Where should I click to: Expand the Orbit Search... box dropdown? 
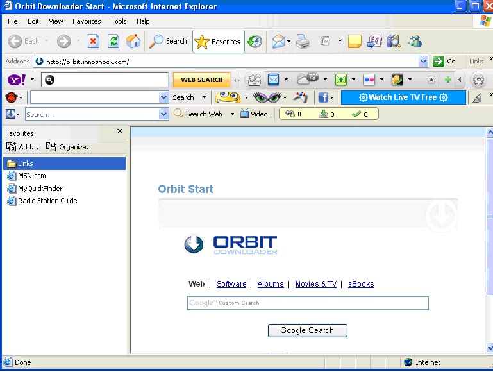point(163,114)
